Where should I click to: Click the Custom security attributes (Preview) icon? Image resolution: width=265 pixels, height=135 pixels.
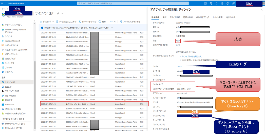tap(3, 30)
